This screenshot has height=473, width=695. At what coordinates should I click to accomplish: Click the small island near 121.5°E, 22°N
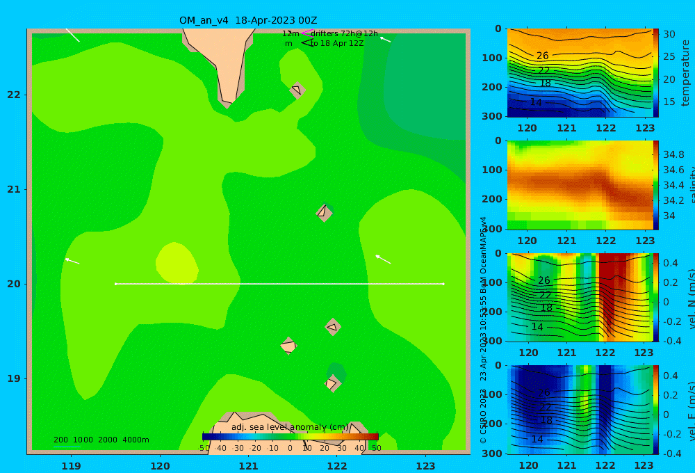tap(297, 90)
